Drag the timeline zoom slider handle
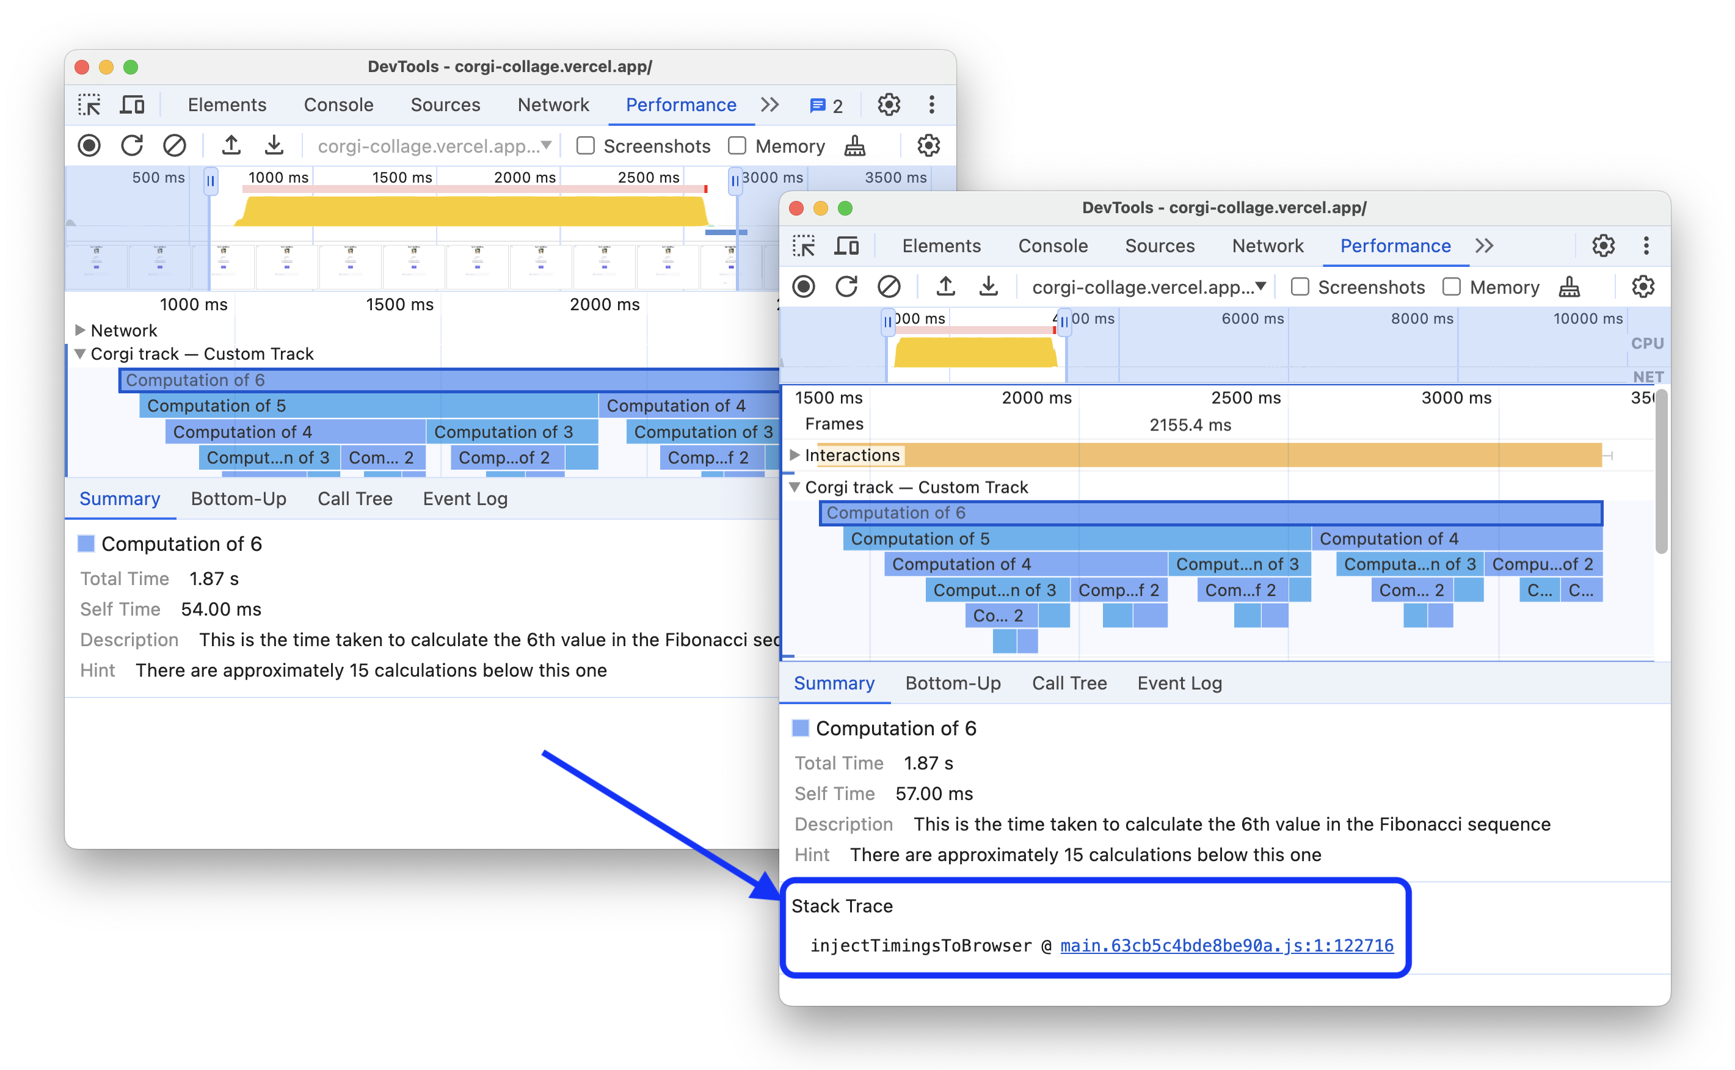 (209, 178)
